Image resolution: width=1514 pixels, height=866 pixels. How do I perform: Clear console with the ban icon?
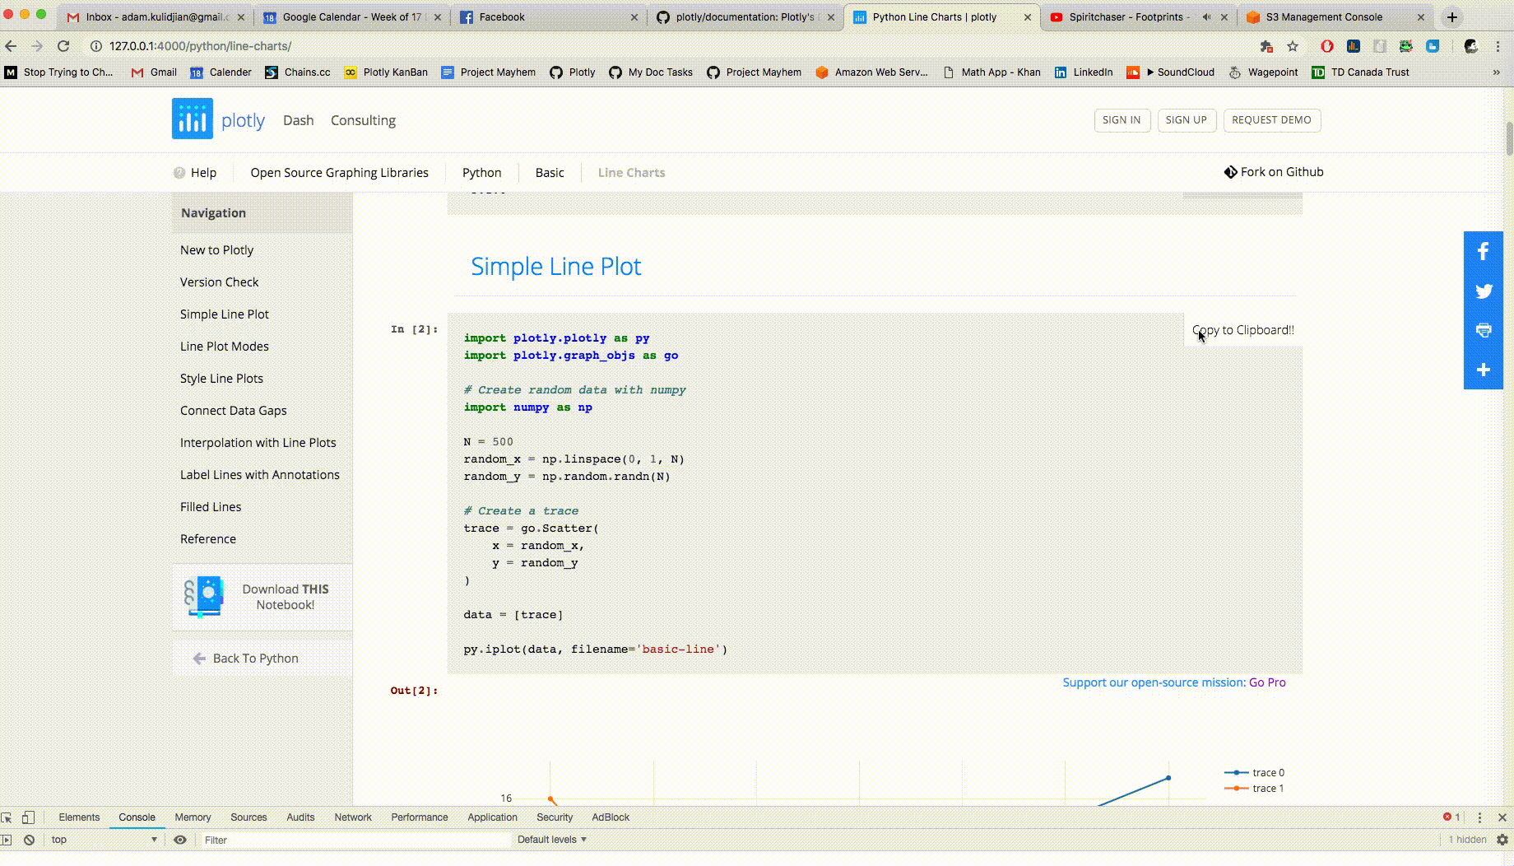point(29,840)
